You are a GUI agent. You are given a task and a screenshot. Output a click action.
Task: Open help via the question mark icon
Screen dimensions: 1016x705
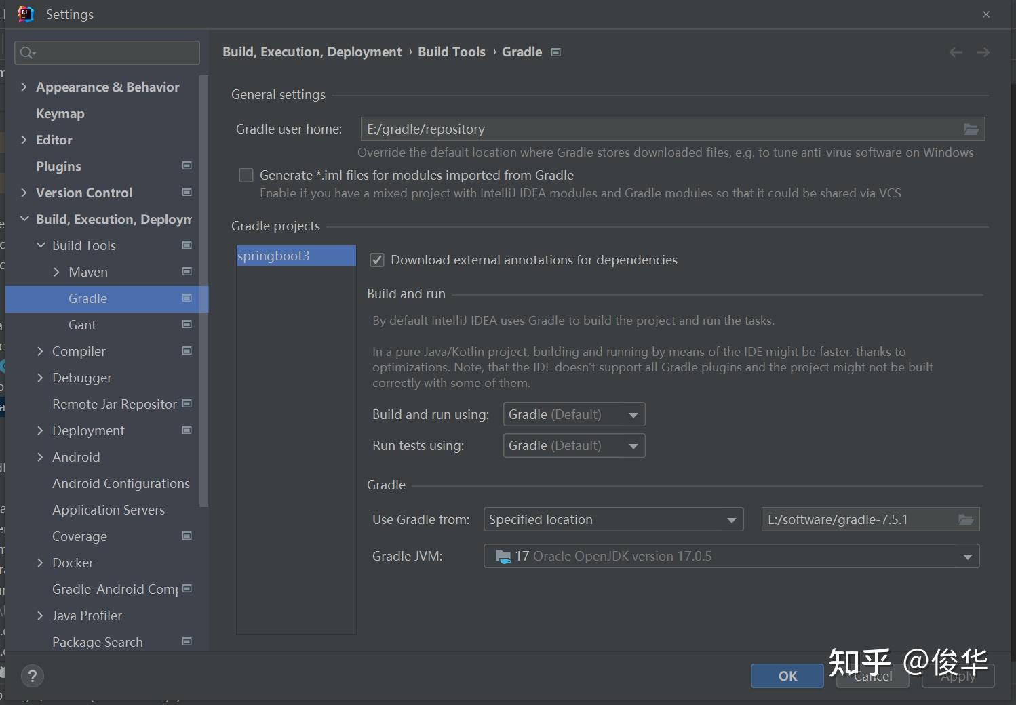click(x=33, y=676)
